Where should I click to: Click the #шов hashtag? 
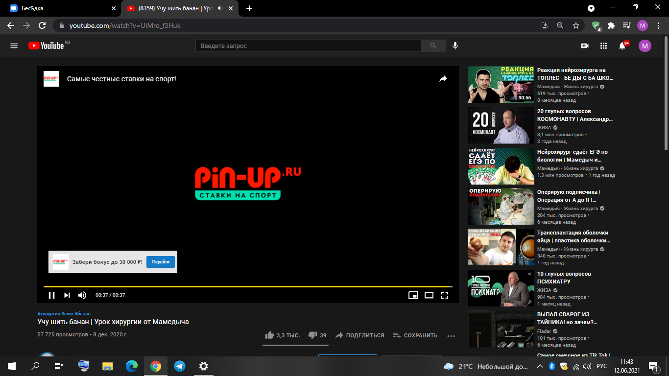(67, 313)
